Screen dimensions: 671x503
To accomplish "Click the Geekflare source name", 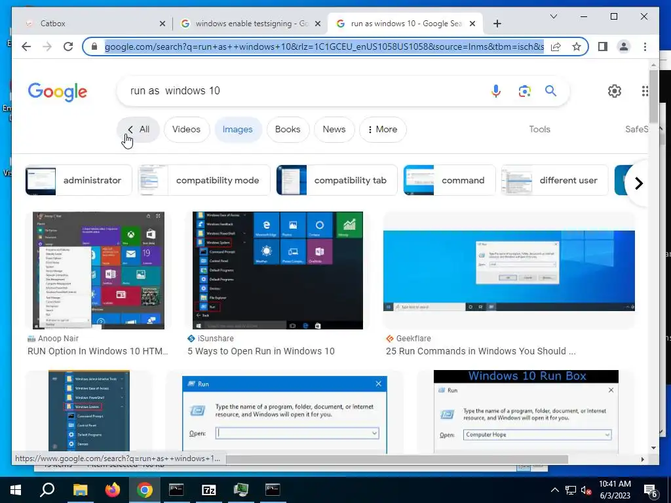I will [x=413, y=339].
